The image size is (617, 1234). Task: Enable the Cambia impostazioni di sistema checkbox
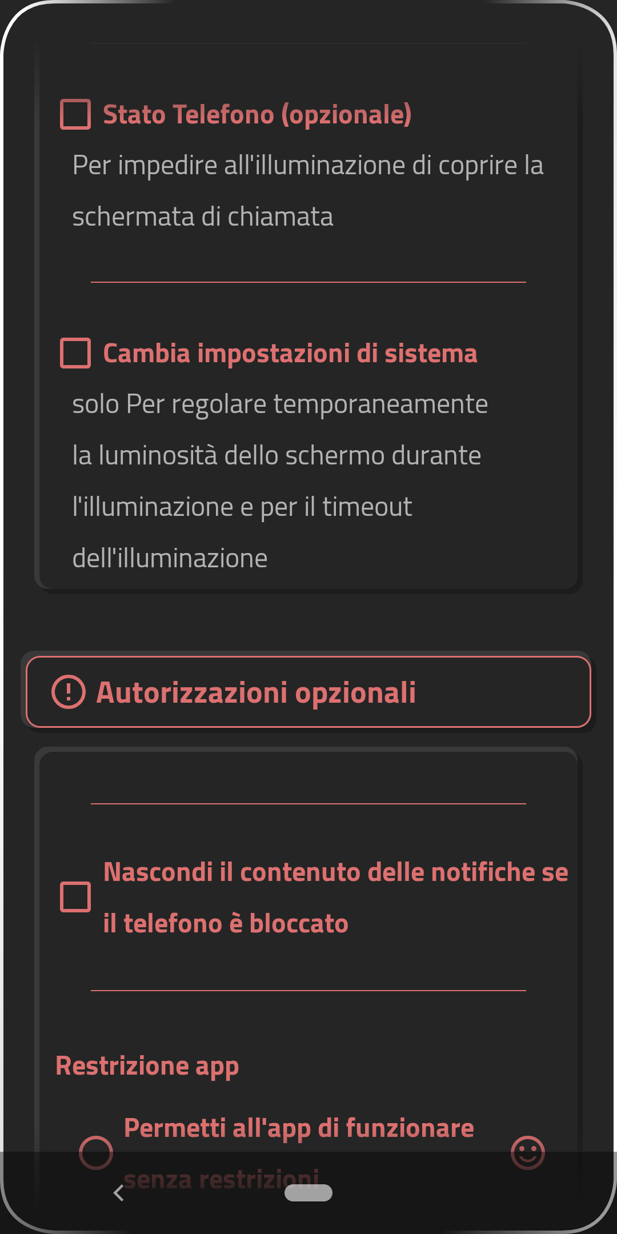[x=75, y=353]
